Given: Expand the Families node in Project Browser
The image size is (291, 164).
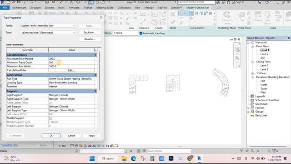Looking at the screenshot, I should pyautogui.click(x=248, y=108).
